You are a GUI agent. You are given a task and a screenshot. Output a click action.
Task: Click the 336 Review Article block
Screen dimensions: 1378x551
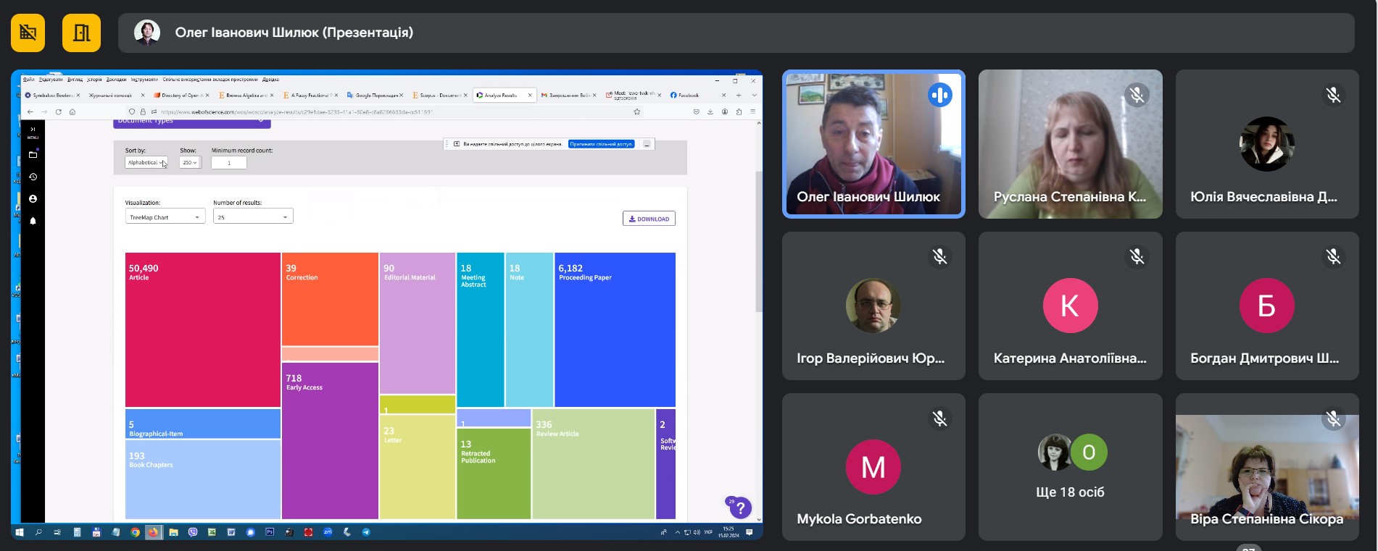(x=593, y=463)
